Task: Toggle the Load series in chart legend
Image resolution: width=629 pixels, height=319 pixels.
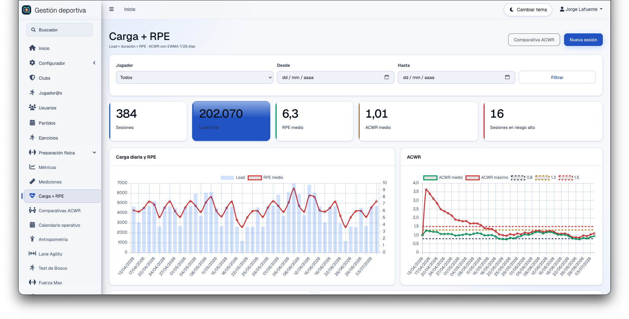Action: pos(233,178)
